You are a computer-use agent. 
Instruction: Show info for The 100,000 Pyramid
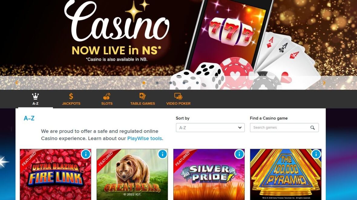pyautogui.click(x=316, y=154)
